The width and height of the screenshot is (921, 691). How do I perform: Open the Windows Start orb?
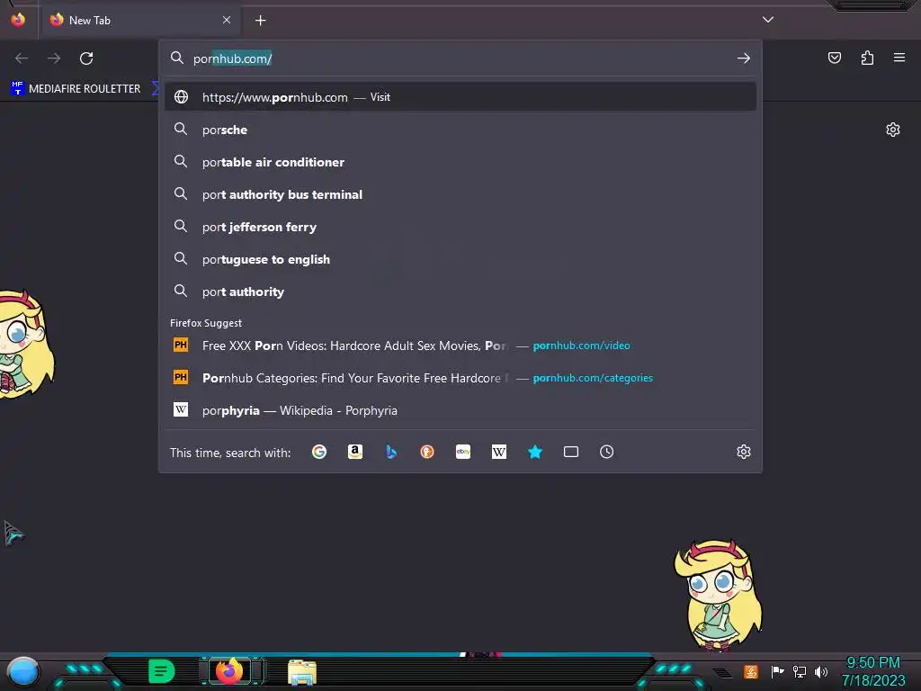pos(23,671)
